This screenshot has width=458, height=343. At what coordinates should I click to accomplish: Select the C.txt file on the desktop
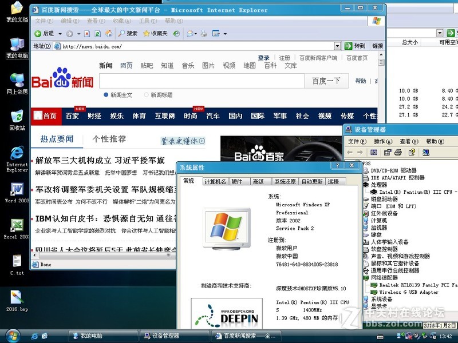pos(17,265)
